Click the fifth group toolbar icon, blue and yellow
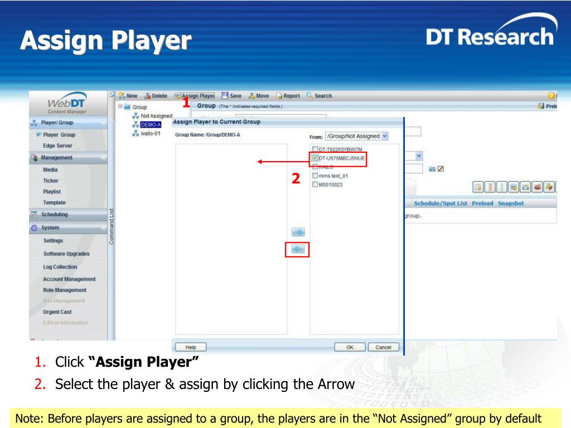This screenshot has width=571, height=428. pos(525,187)
